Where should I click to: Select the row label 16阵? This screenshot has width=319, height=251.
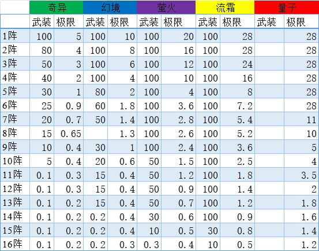pyautogui.click(x=15, y=244)
